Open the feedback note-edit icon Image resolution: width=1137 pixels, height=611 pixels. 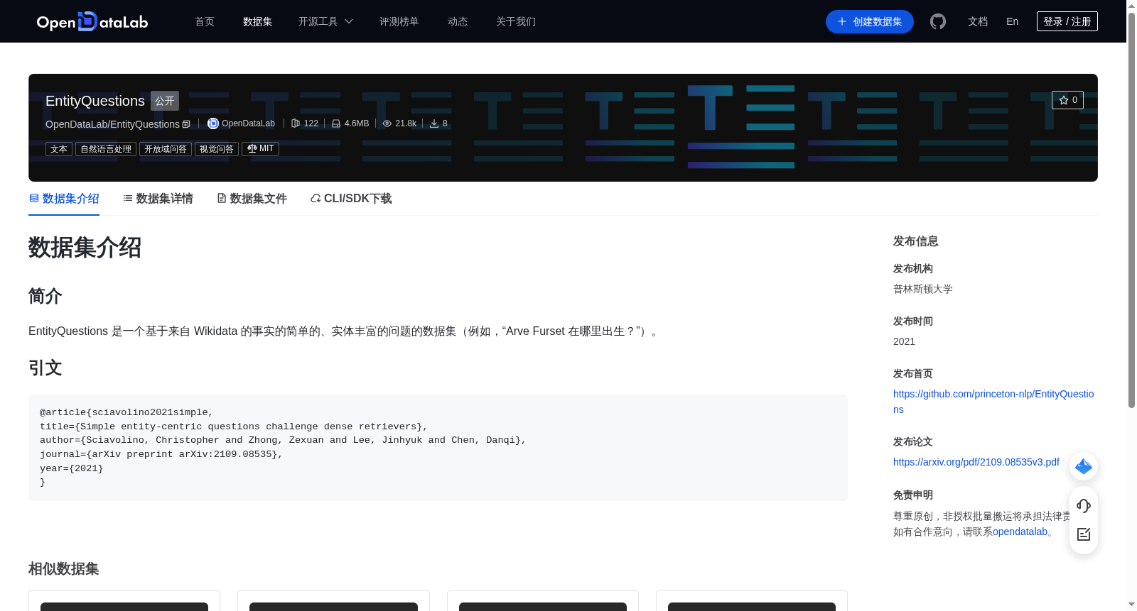click(x=1084, y=534)
